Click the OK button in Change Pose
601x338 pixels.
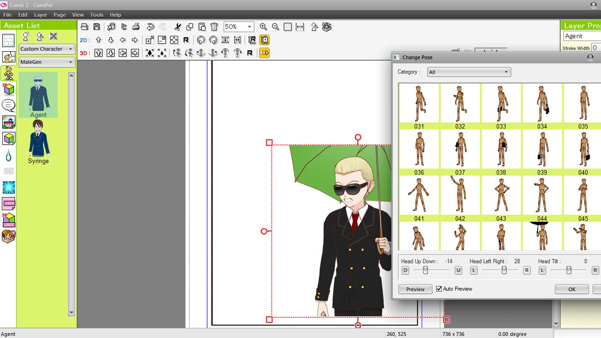click(x=571, y=289)
